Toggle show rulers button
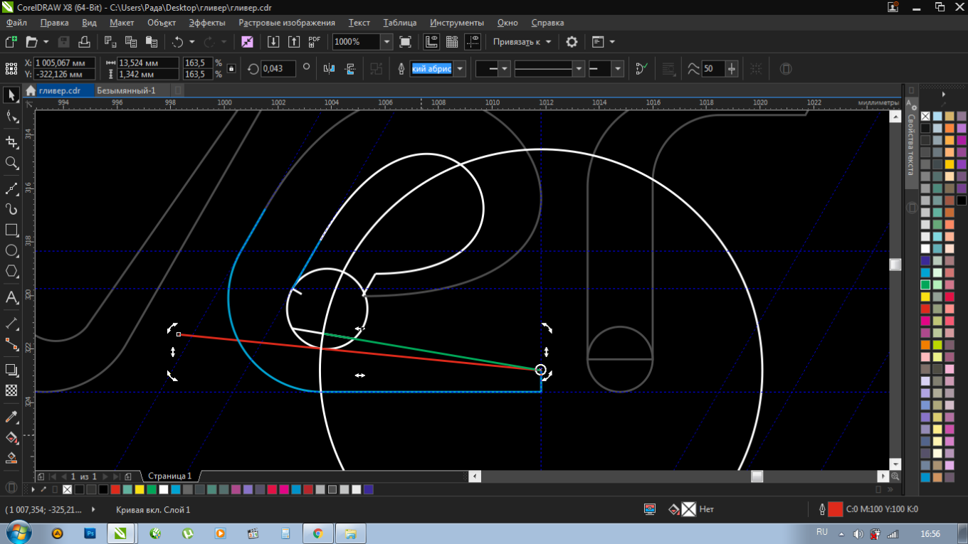 (x=431, y=42)
